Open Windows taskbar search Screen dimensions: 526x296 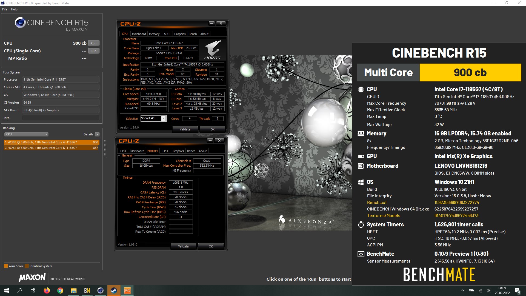pyautogui.click(x=20, y=291)
